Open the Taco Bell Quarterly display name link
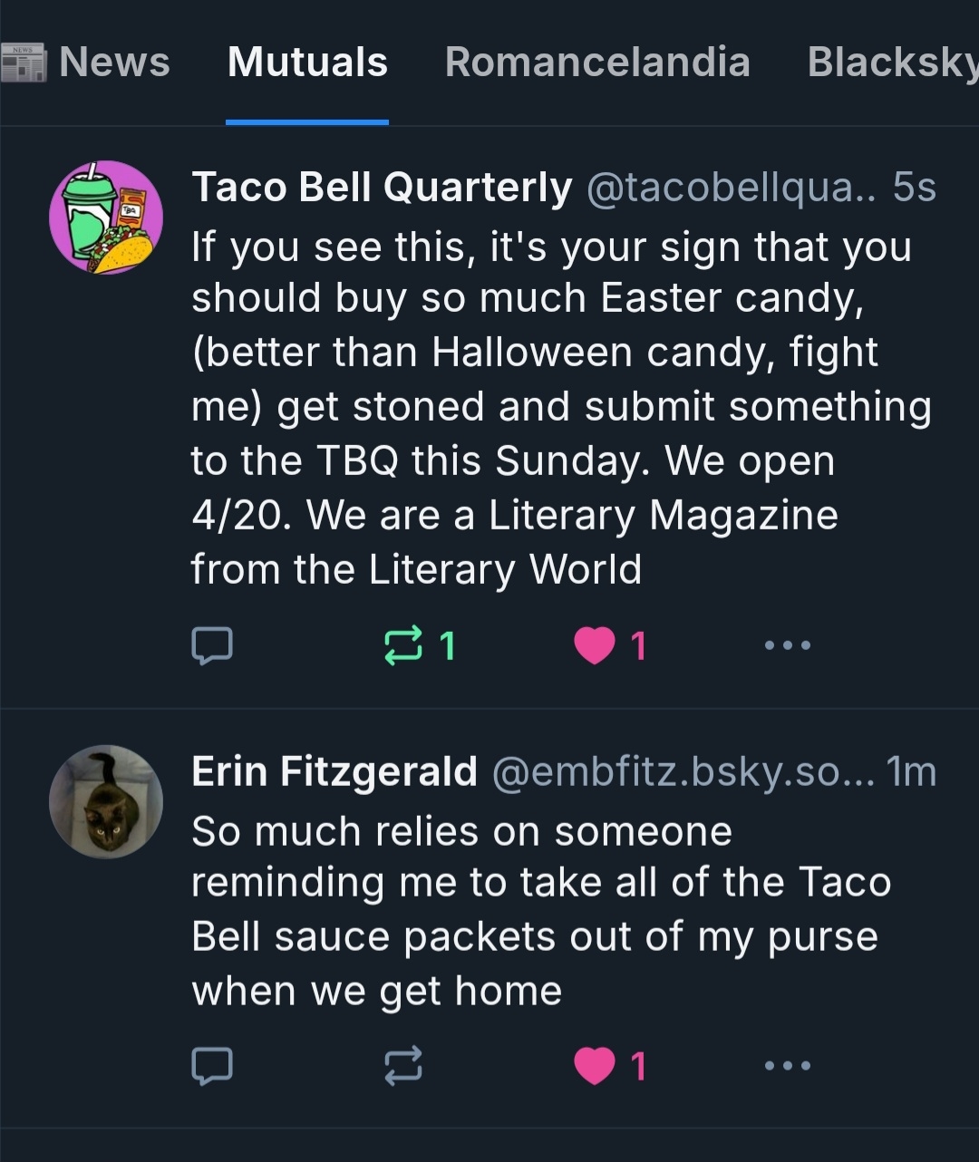979x1162 pixels. 382,188
